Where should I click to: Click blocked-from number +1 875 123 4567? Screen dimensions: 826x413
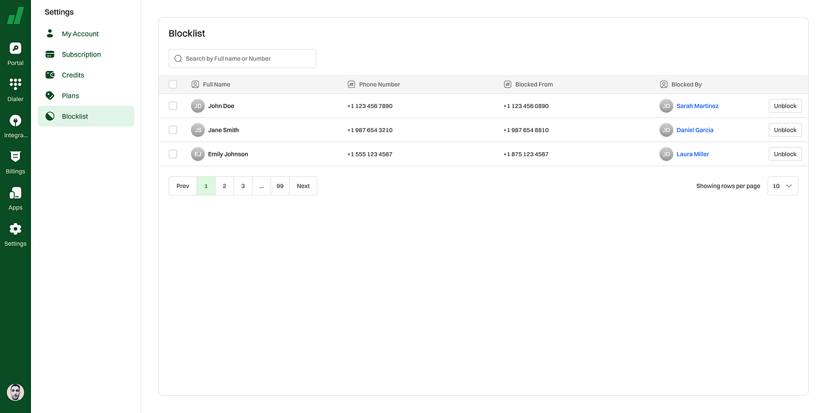[526, 154]
